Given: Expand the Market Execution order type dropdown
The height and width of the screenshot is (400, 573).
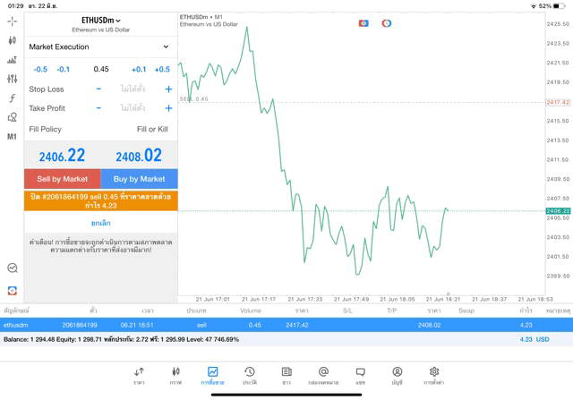Looking at the screenshot, I should coord(98,47).
